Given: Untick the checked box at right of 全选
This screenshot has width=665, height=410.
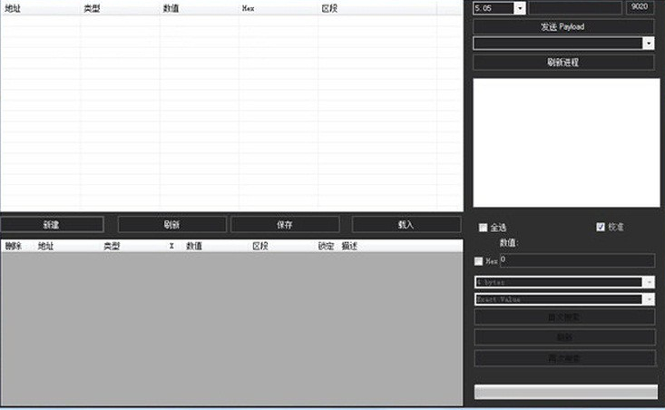Looking at the screenshot, I should click(x=601, y=227).
